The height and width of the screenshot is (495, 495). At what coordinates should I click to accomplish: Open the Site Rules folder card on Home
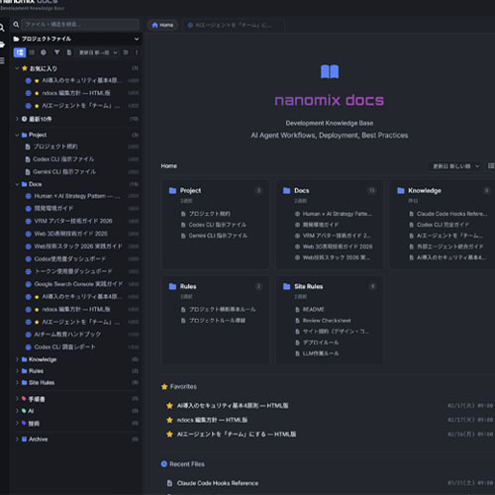(308, 286)
